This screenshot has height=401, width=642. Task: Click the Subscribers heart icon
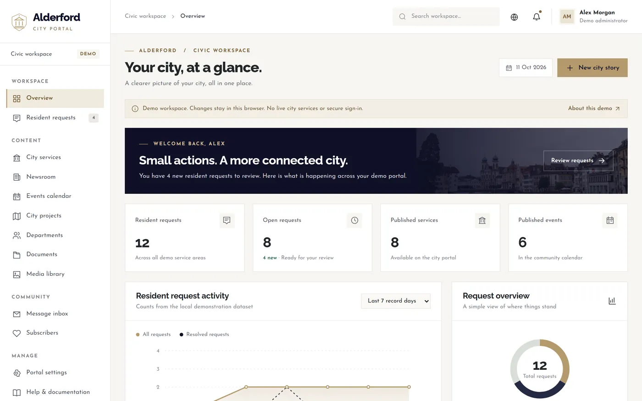pyautogui.click(x=17, y=333)
